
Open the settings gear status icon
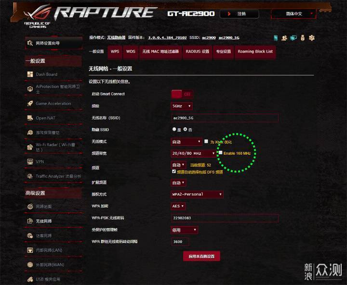[312, 38]
